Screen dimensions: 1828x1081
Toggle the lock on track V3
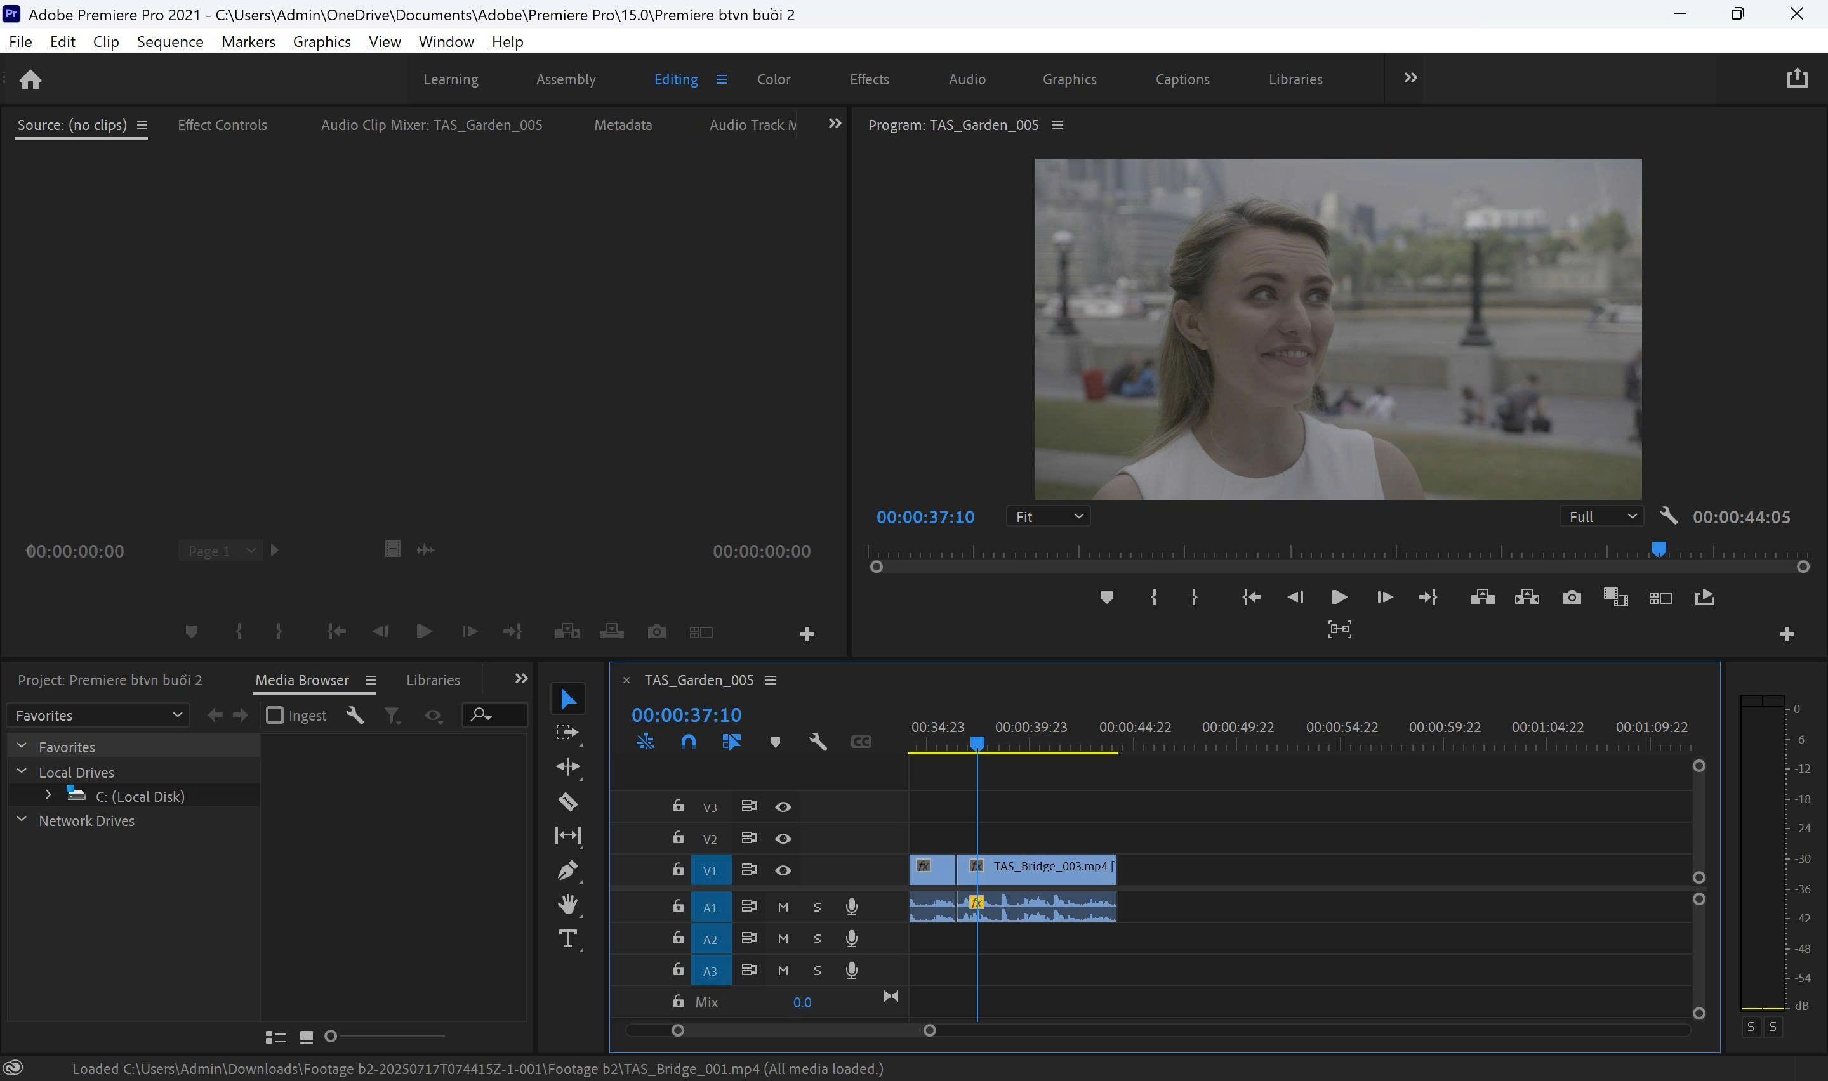click(x=678, y=806)
